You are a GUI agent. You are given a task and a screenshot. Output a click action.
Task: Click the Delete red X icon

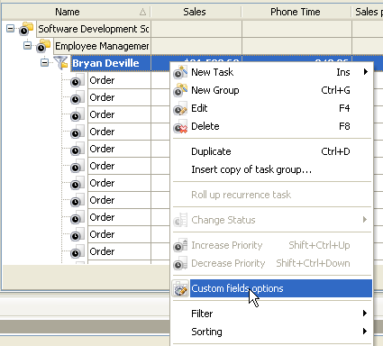[x=180, y=126]
